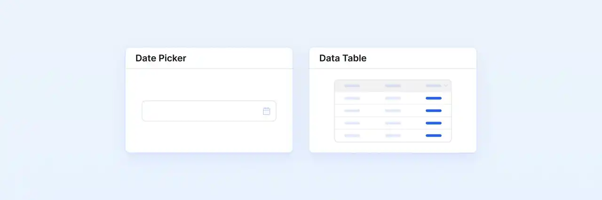This screenshot has width=602, height=200.
Task: Click middle-column cell in first data row
Action: click(393, 98)
